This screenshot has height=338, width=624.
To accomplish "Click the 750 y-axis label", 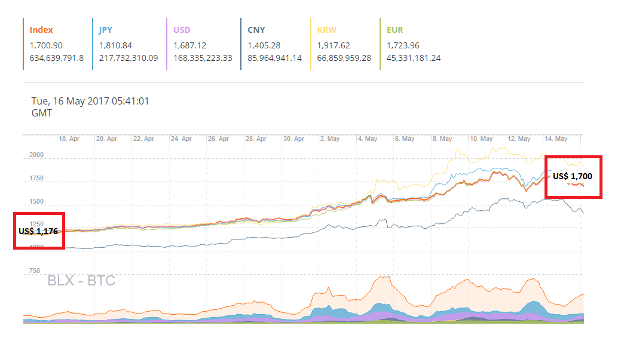I will pos(34,271).
